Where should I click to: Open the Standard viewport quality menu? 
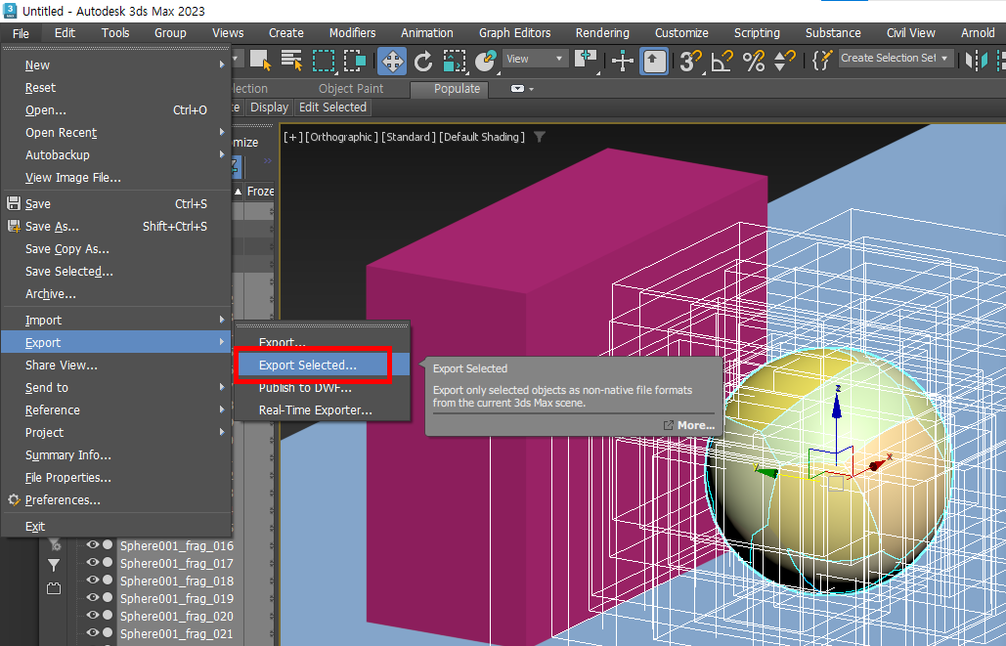pyautogui.click(x=409, y=137)
